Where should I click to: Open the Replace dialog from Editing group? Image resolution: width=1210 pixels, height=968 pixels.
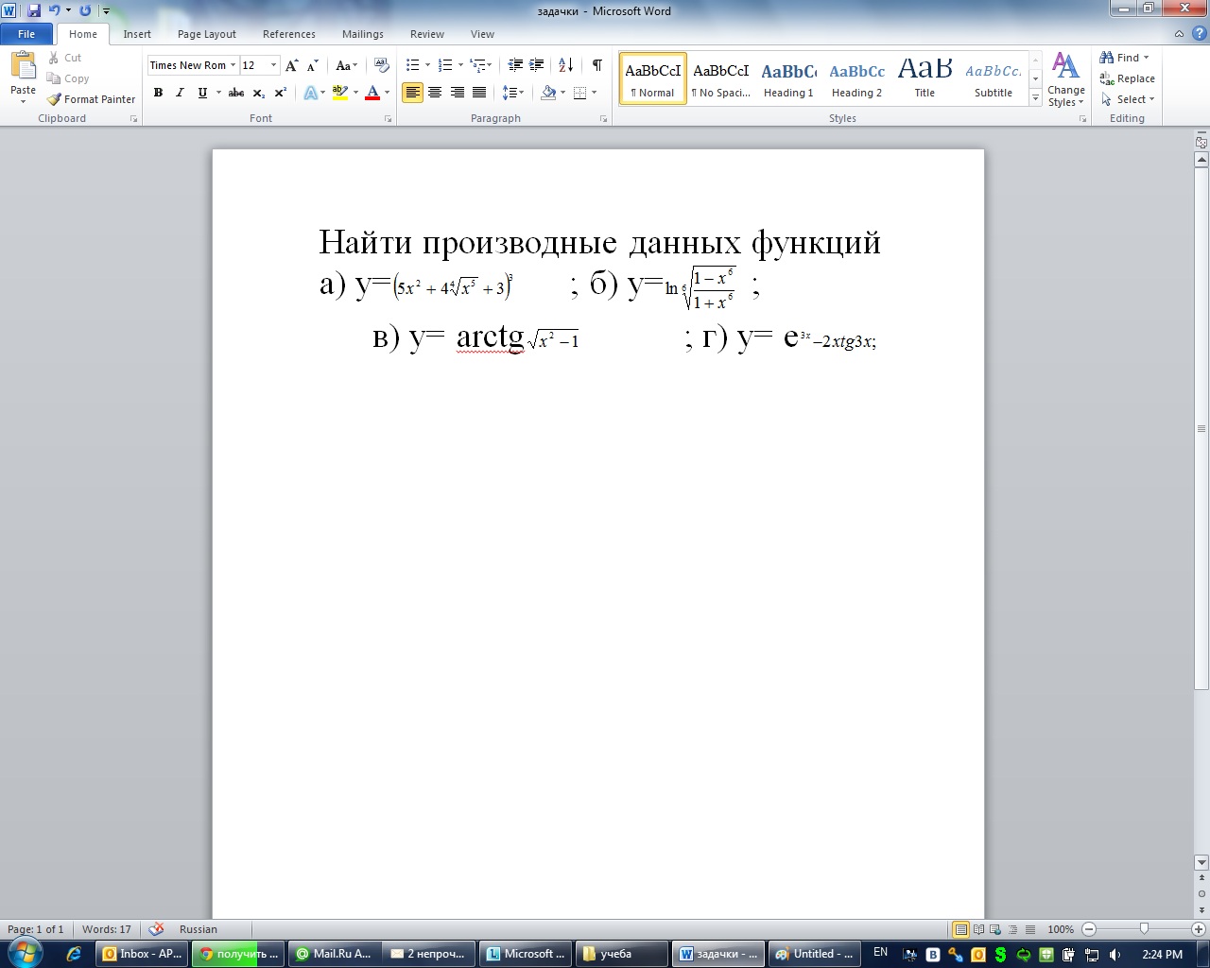[x=1127, y=78]
